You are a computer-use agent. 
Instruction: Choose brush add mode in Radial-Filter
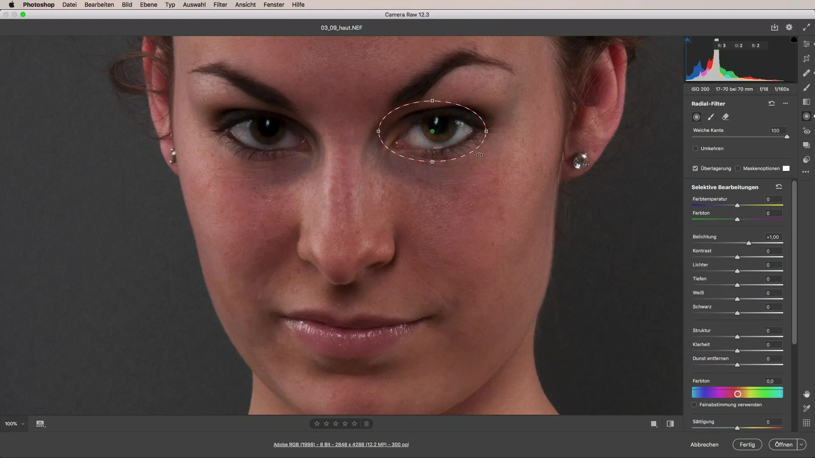pyautogui.click(x=711, y=117)
